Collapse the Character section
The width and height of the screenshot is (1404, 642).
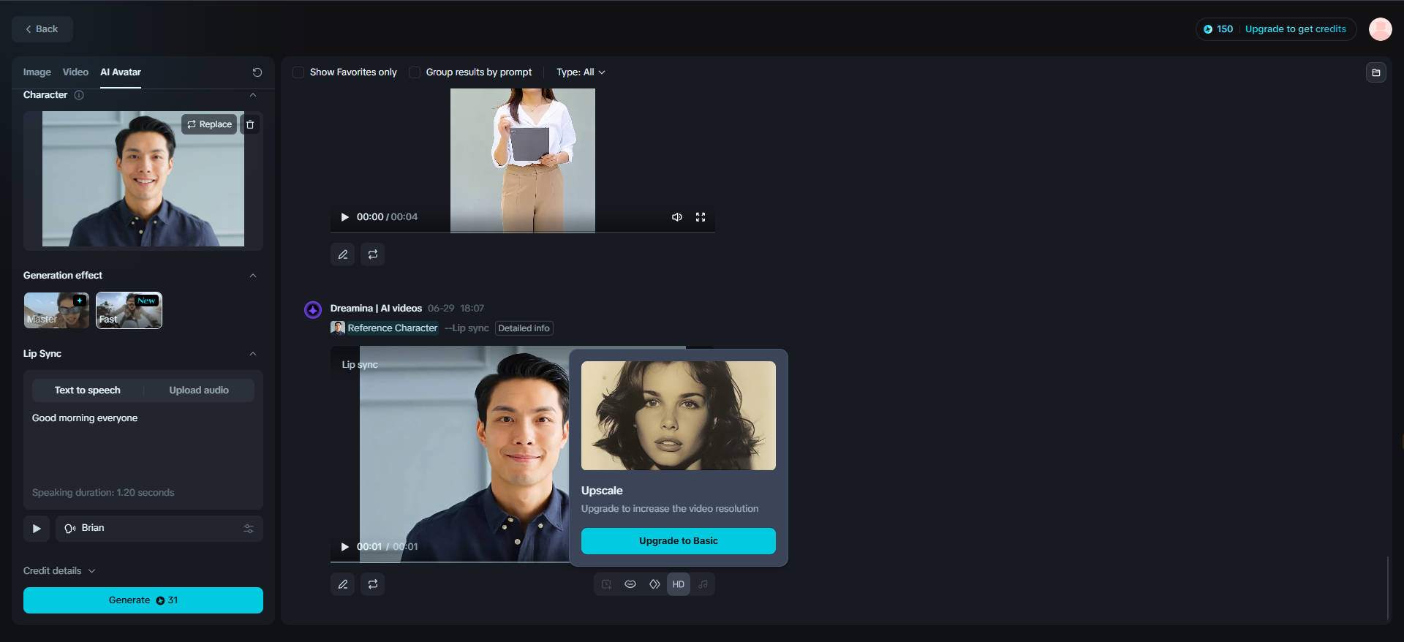pyautogui.click(x=253, y=95)
